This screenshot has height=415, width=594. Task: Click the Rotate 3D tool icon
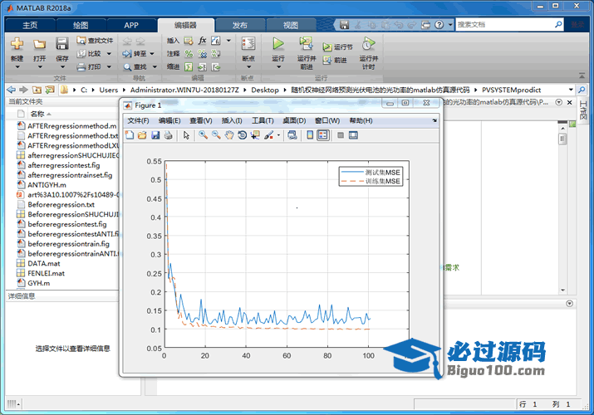242,135
